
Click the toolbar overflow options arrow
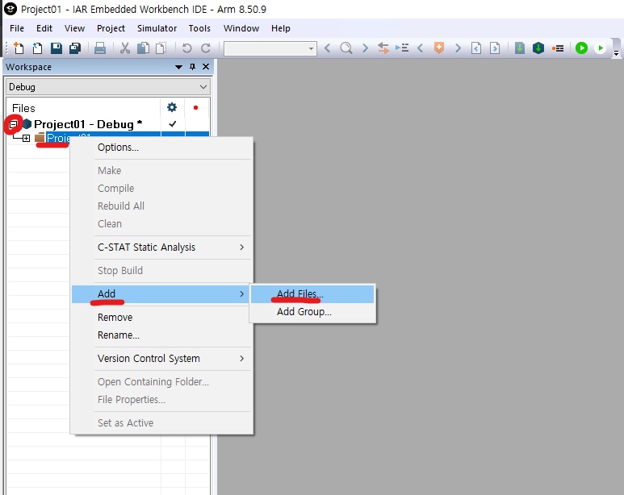coord(616,52)
